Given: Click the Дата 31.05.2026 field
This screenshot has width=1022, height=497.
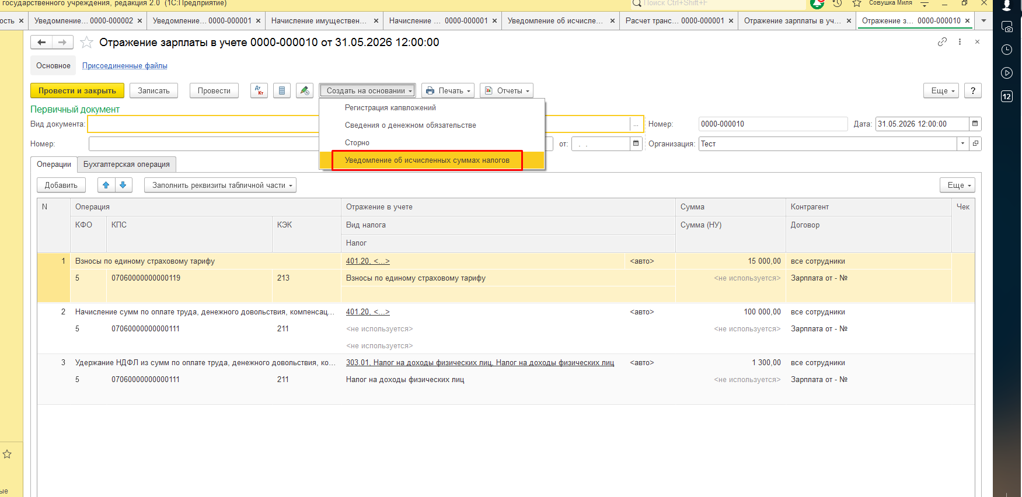Looking at the screenshot, I should coord(922,124).
